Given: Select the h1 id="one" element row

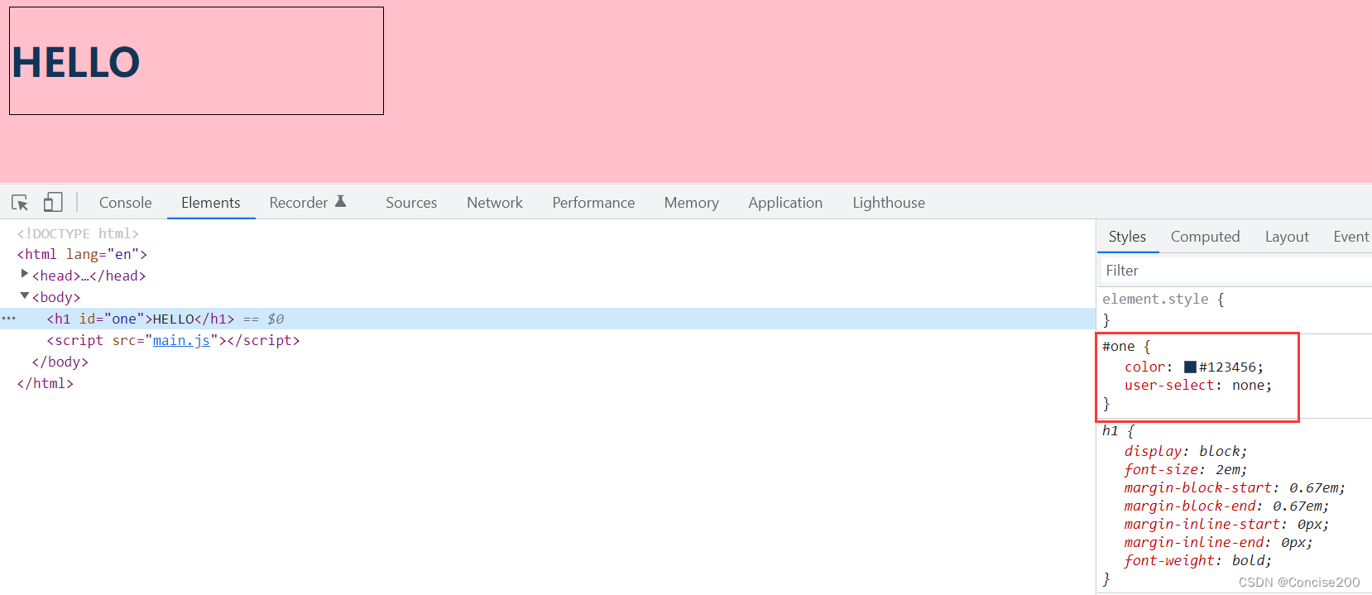Looking at the screenshot, I should (x=548, y=319).
